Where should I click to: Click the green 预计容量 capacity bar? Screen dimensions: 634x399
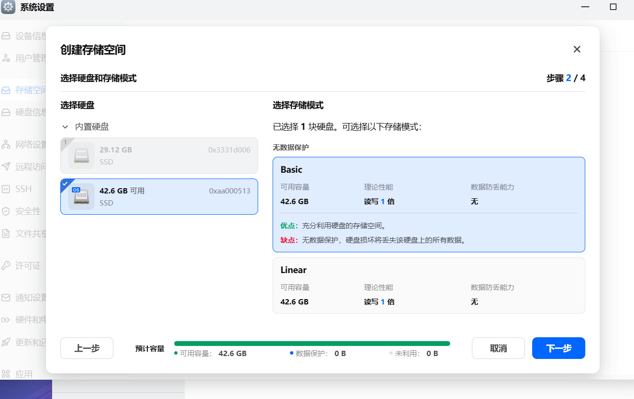[312, 344]
